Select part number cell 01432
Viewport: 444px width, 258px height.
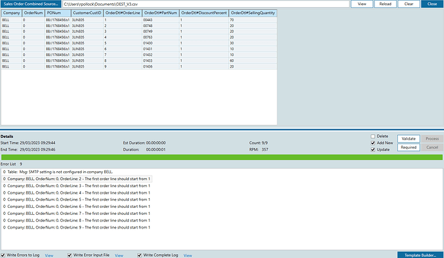click(x=161, y=55)
